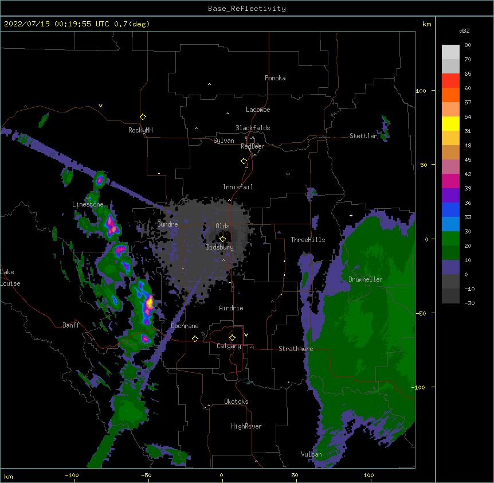The image size is (494, 483).
Task: Pick the red 60-65 dBZ legend swatch
Action: coord(450,80)
